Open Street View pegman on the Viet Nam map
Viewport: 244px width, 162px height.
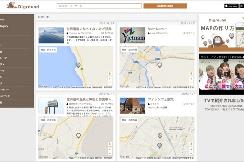pos(191,73)
